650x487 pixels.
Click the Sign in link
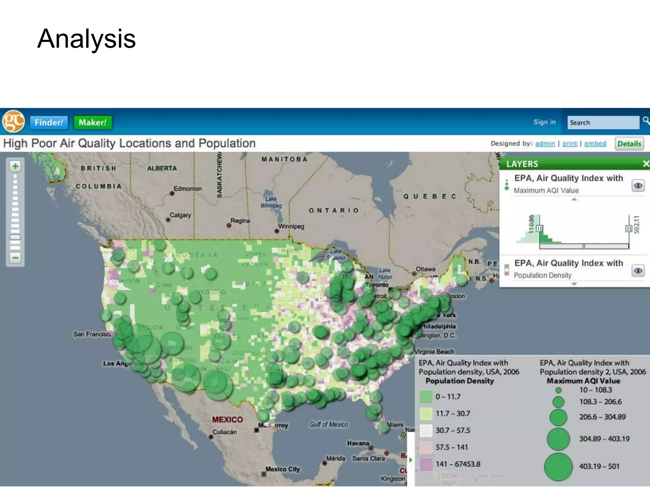pos(544,122)
